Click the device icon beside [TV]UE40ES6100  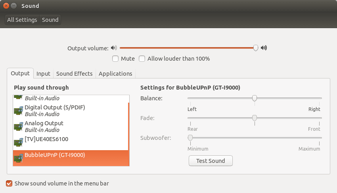point(19,142)
